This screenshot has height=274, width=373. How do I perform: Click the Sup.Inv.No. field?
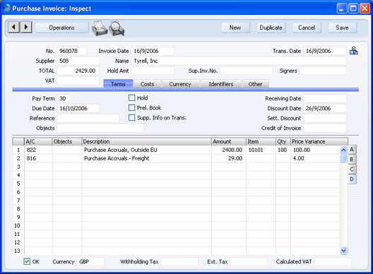[x=247, y=71]
